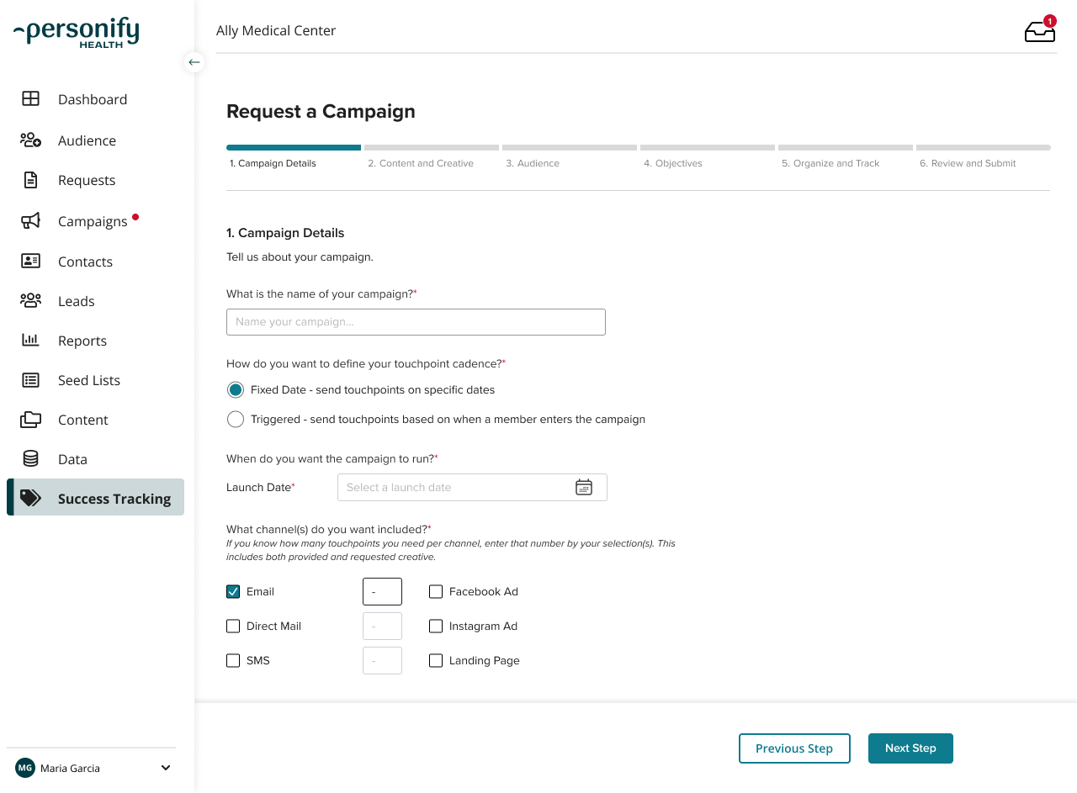Click the Select a launch date field

tap(472, 487)
